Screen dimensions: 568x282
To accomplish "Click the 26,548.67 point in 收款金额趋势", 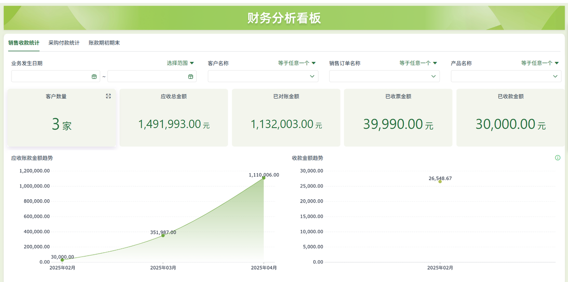I will pyautogui.click(x=440, y=181).
